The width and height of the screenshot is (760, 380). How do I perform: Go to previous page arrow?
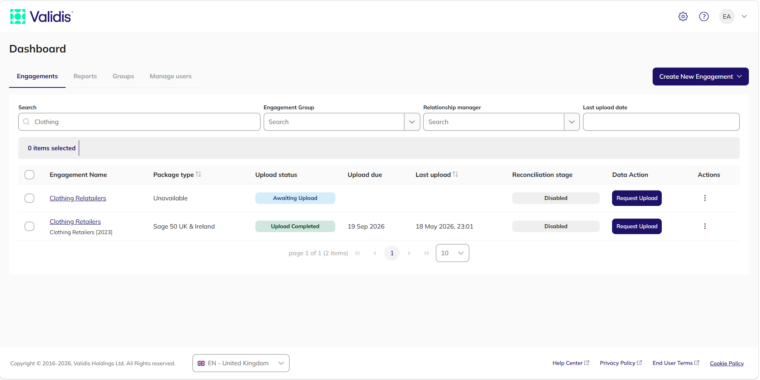pyautogui.click(x=375, y=253)
